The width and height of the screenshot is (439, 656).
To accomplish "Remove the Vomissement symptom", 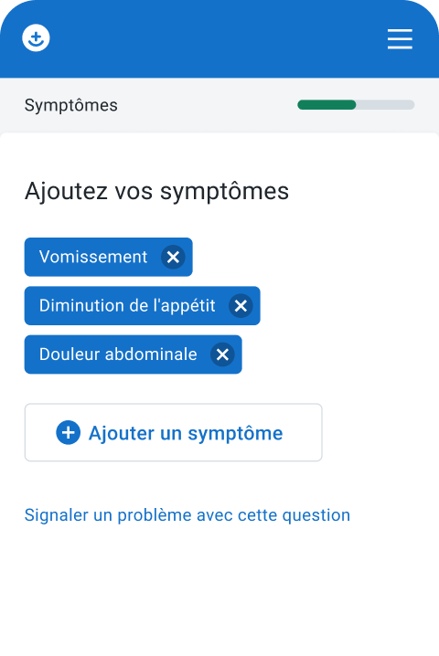I will [x=173, y=257].
